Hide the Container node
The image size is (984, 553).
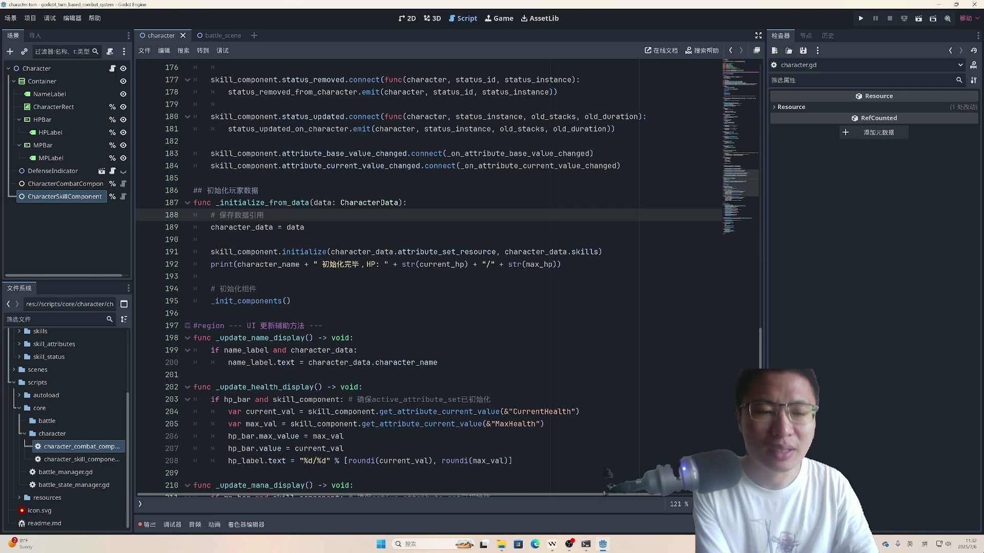click(124, 81)
